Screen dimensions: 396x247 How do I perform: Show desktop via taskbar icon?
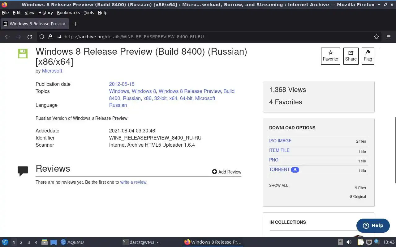coord(54,242)
